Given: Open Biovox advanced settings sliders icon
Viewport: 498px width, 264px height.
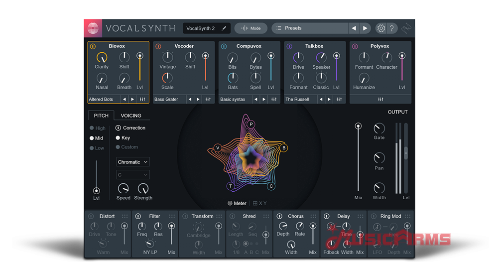Looking at the screenshot, I should [142, 99].
